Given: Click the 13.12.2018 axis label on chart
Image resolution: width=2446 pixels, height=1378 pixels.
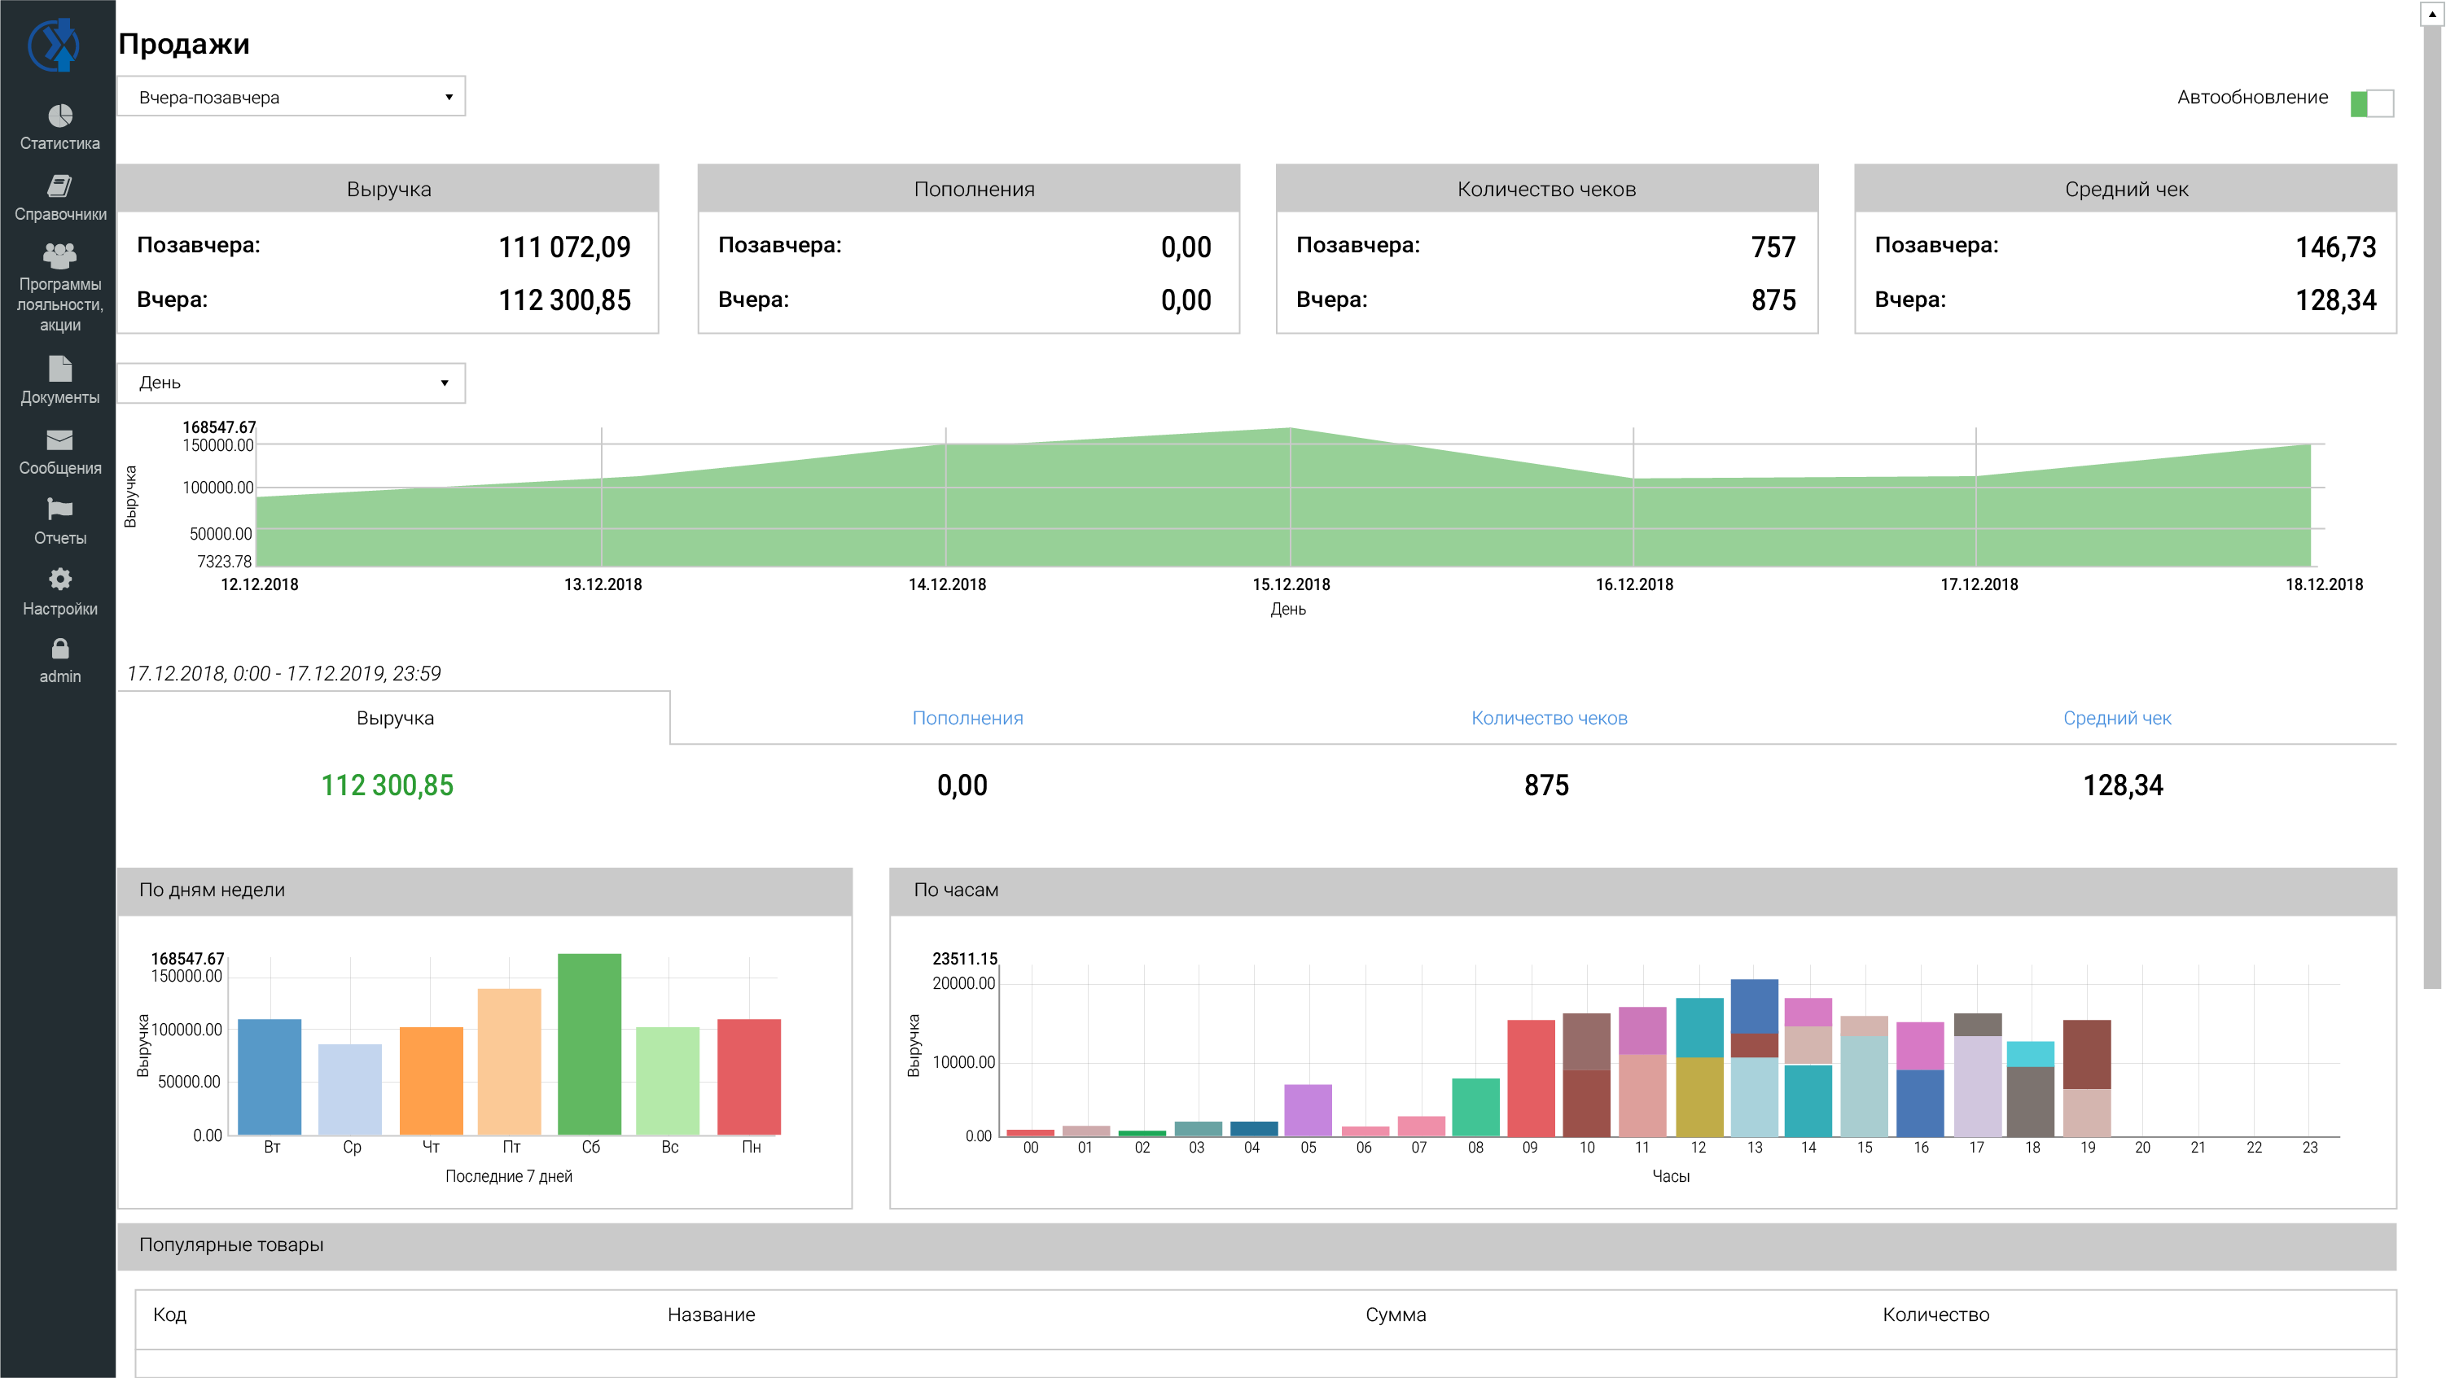Looking at the screenshot, I should pos(603,584).
